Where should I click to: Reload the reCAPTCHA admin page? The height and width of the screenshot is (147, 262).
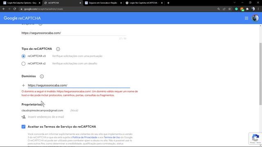15,9
